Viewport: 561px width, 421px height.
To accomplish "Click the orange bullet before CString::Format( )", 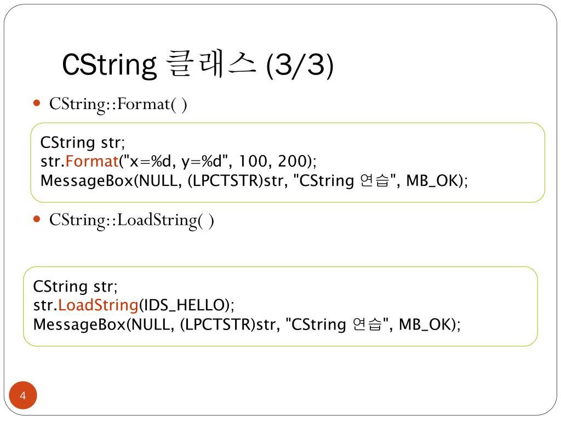I will point(37,104).
